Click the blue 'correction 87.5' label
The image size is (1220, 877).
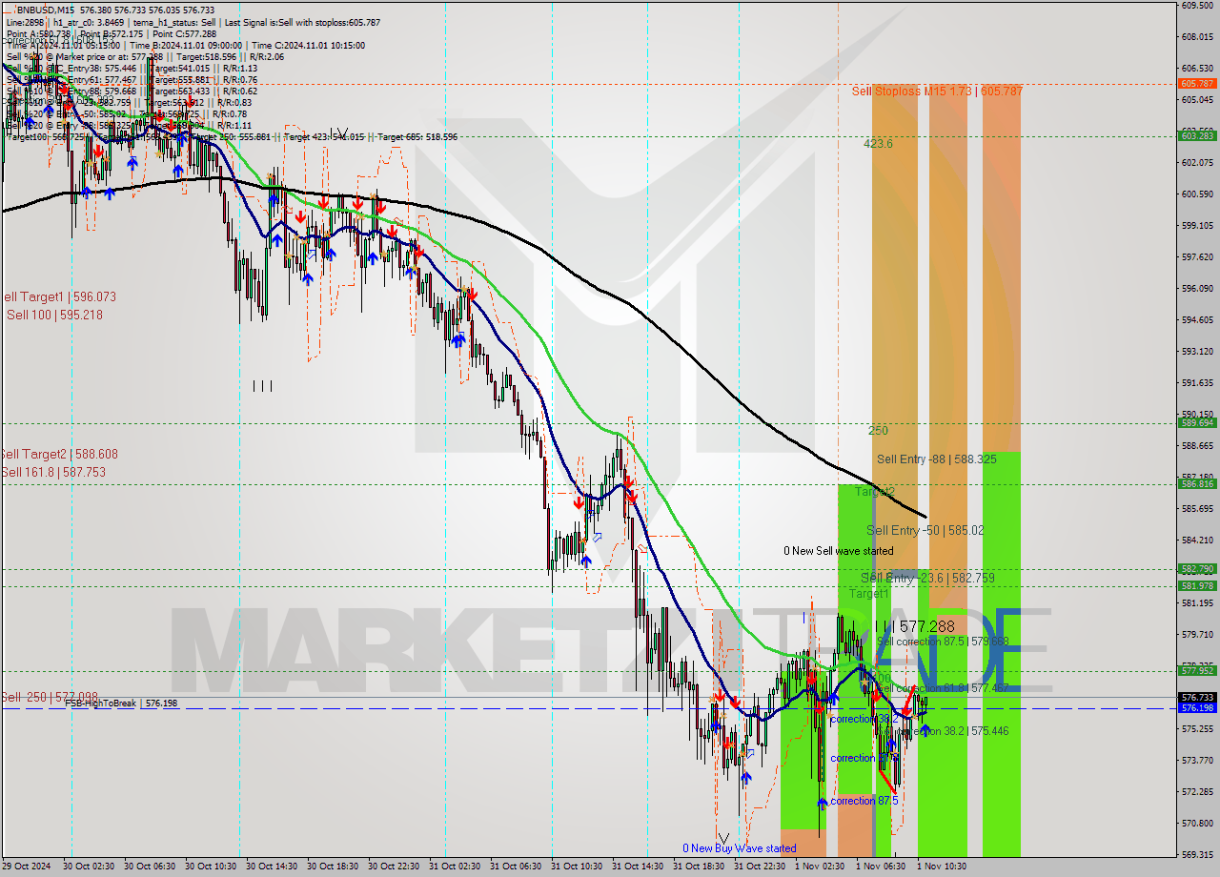click(x=865, y=801)
